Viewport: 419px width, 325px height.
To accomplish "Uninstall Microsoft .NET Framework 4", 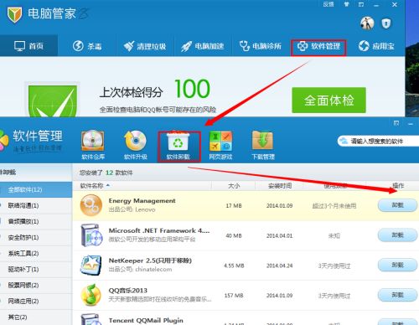I will [397, 235].
